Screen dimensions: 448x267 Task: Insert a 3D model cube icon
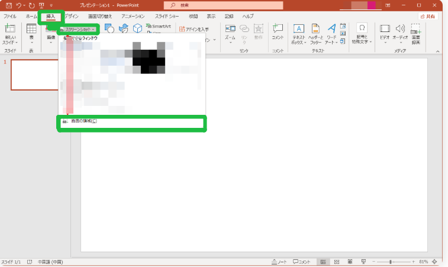[x=137, y=28]
